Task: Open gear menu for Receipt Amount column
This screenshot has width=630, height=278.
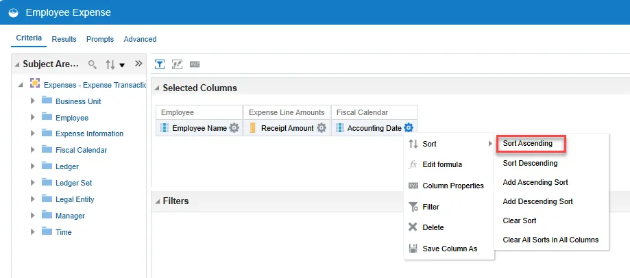Action: coord(322,128)
